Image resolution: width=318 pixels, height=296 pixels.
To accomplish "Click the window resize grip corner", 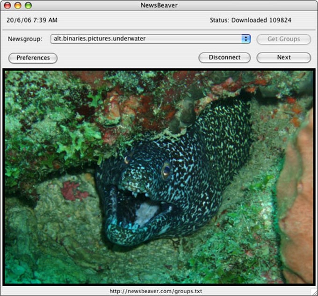I will [314, 292].
